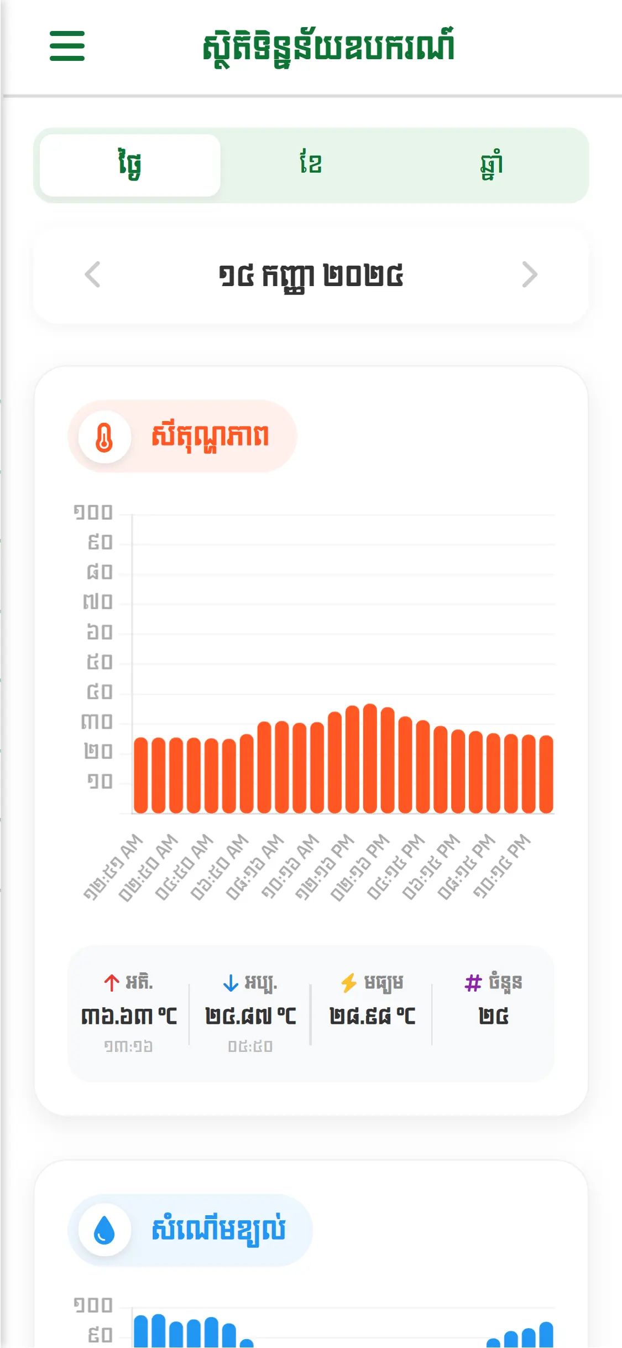The height and width of the screenshot is (1348, 622).
Task: Click the maximum temperature value ៣៦.៦៣ °C
Action: pyautogui.click(x=129, y=1016)
